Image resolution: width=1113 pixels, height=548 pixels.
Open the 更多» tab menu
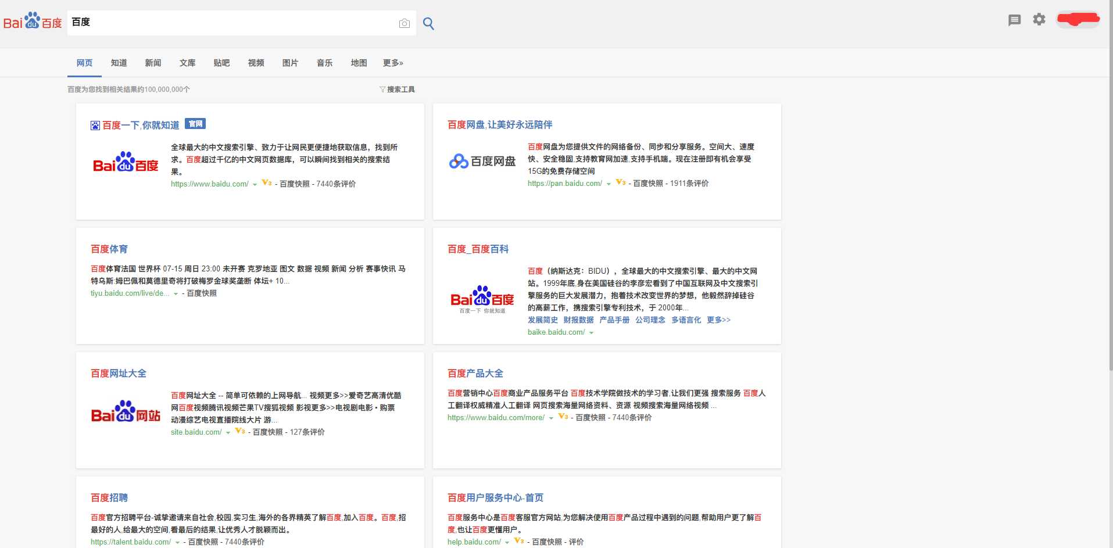[x=393, y=63]
